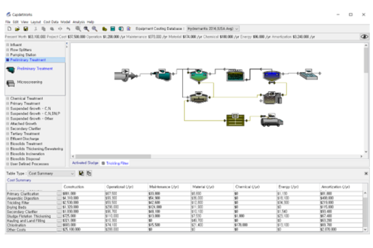
Task: Click the copy table icon in table panel
Action: point(89,174)
